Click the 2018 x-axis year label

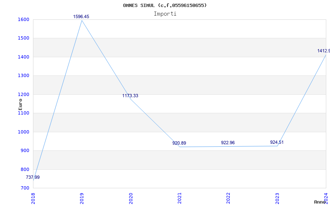33,198
